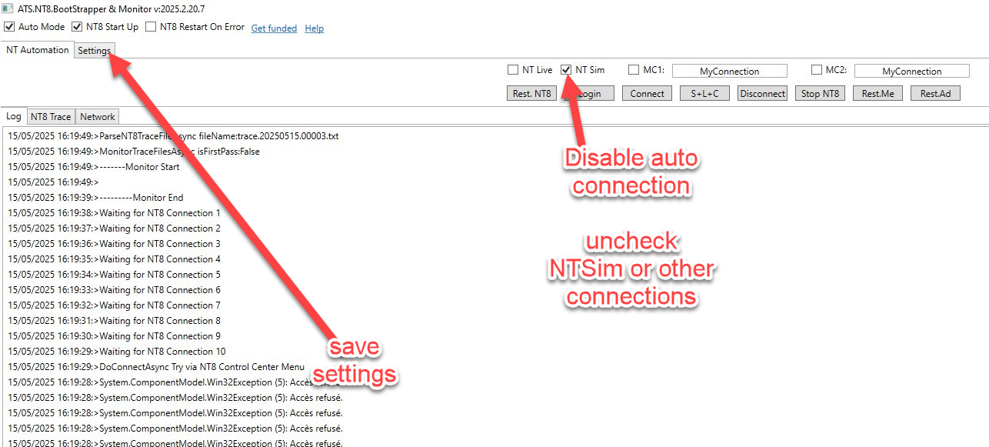The height and width of the screenshot is (447, 989).
Task: Select the log line for trace.20250515.00003.txt
Action: pyautogui.click(x=173, y=136)
